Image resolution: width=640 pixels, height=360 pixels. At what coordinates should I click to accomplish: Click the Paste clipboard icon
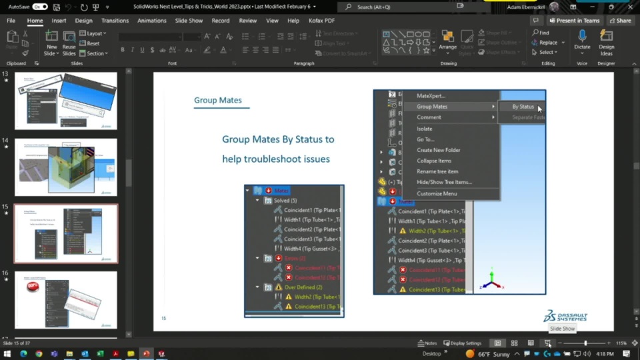(x=12, y=37)
